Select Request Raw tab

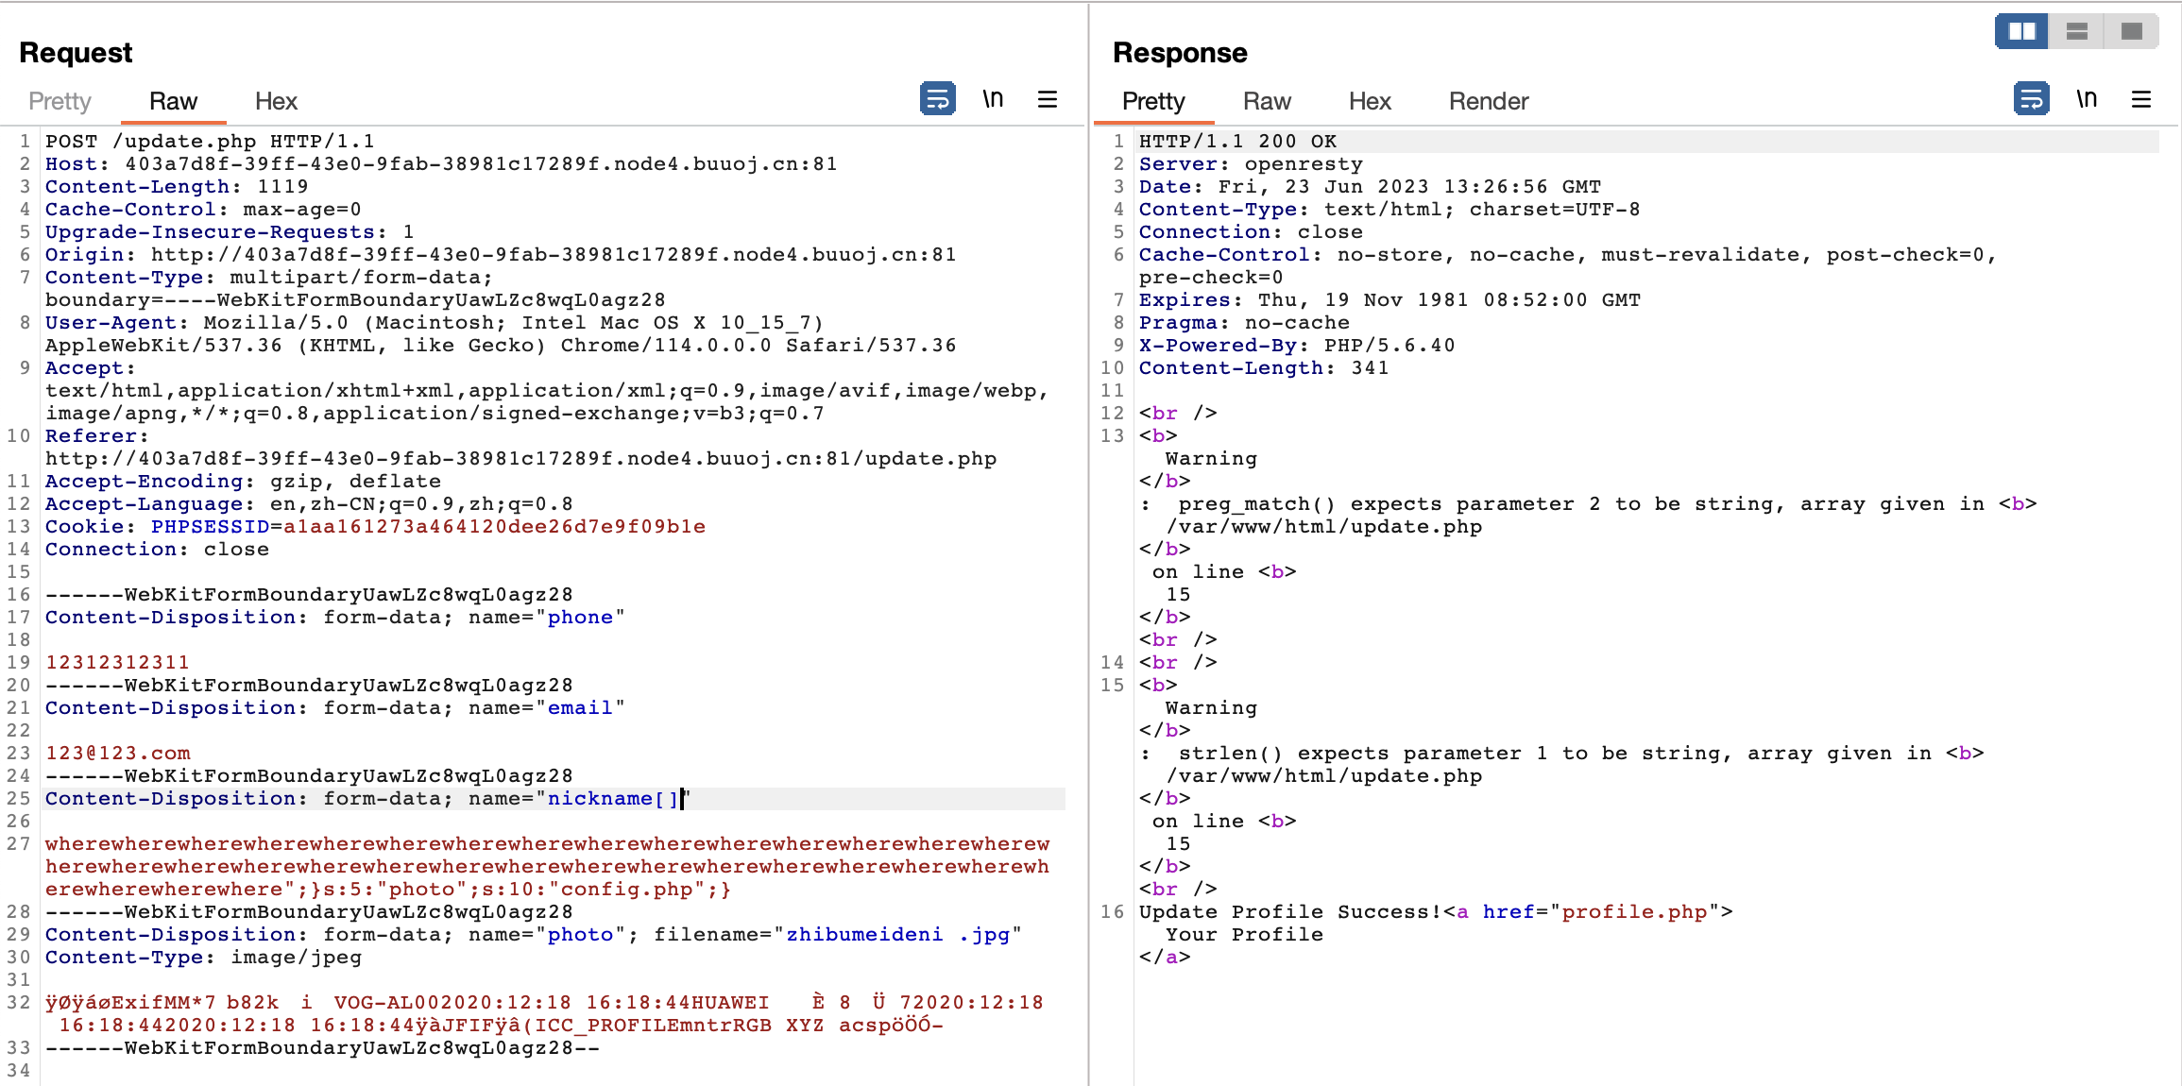coord(173,101)
